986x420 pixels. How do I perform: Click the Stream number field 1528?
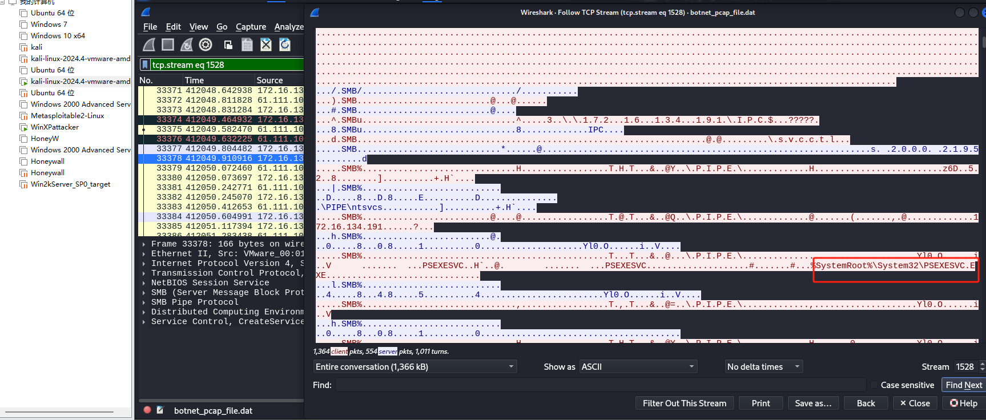(x=965, y=366)
